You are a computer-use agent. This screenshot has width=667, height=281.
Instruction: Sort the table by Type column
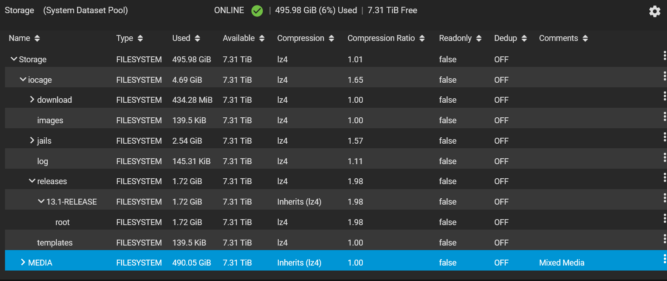pyautogui.click(x=140, y=39)
